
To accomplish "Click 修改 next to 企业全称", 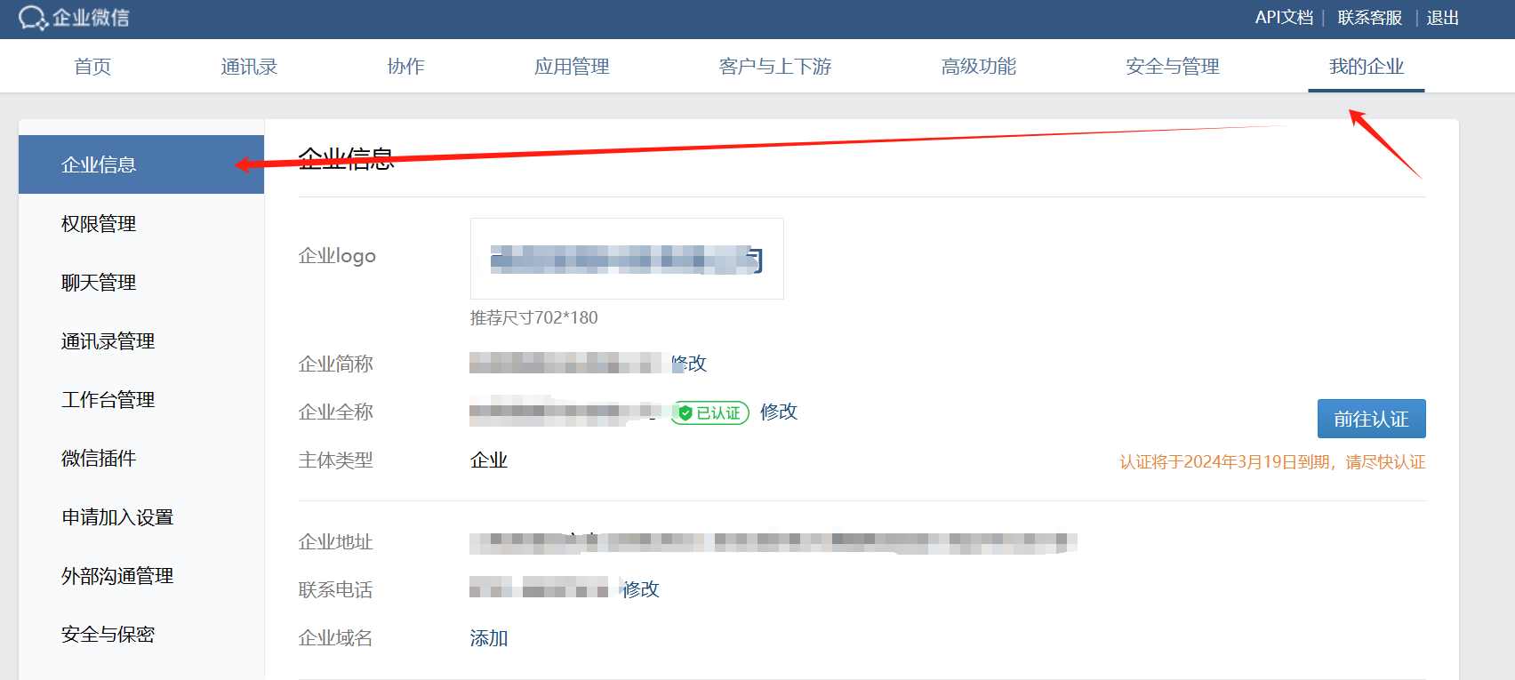I will [x=779, y=412].
